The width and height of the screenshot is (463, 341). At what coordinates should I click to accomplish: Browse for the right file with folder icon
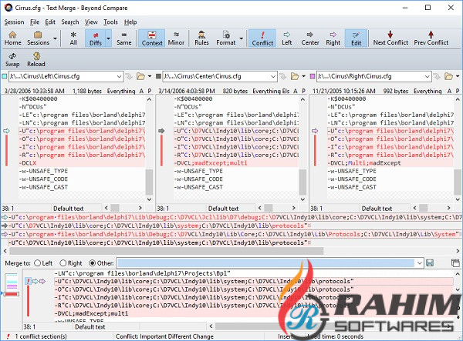pyautogui.click(x=448, y=76)
